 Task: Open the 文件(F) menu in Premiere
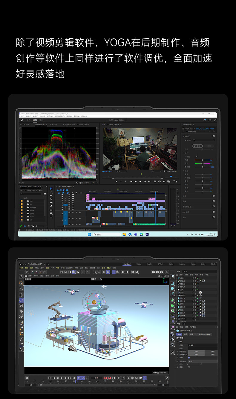point(22,116)
